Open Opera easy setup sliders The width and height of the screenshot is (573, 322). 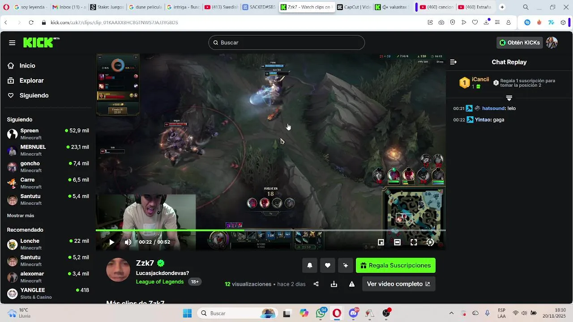pos(497,22)
